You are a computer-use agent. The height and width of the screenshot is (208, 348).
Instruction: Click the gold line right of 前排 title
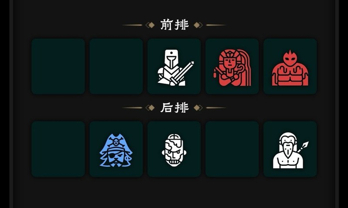click(x=216, y=25)
